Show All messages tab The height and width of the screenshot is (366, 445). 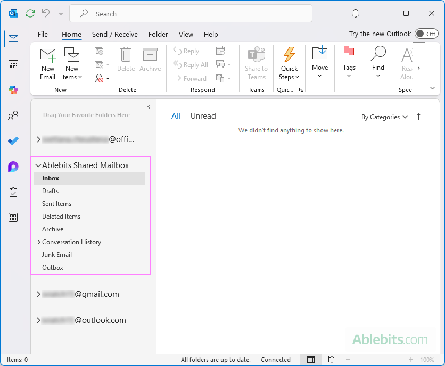[176, 116]
